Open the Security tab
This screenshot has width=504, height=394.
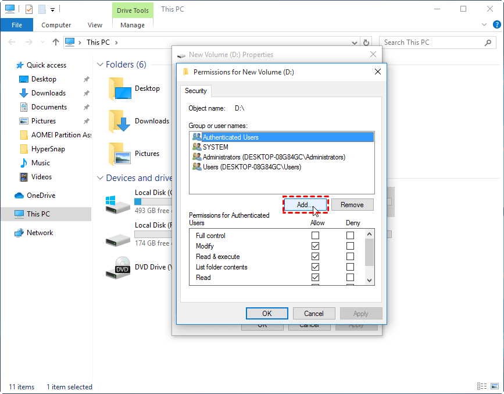[196, 91]
